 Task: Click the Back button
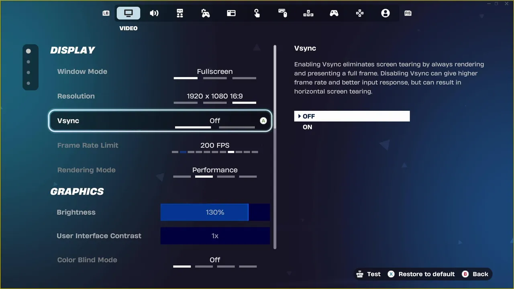coord(475,274)
